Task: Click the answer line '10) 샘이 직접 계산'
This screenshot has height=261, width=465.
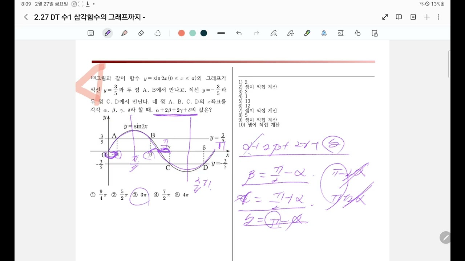Action: (x=259, y=125)
